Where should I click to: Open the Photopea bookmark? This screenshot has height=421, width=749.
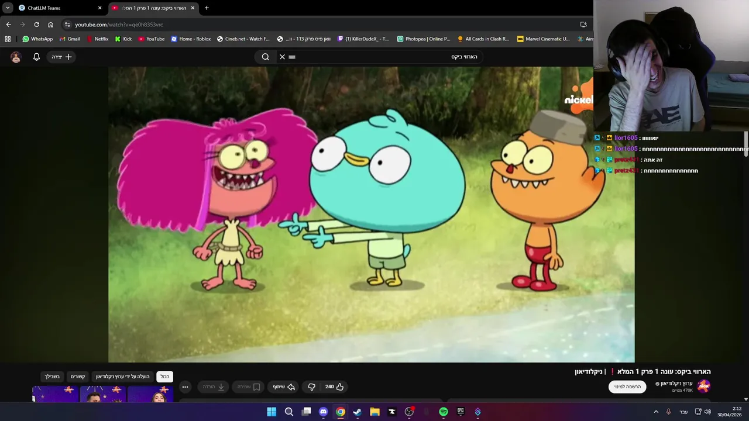tap(424, 39)
